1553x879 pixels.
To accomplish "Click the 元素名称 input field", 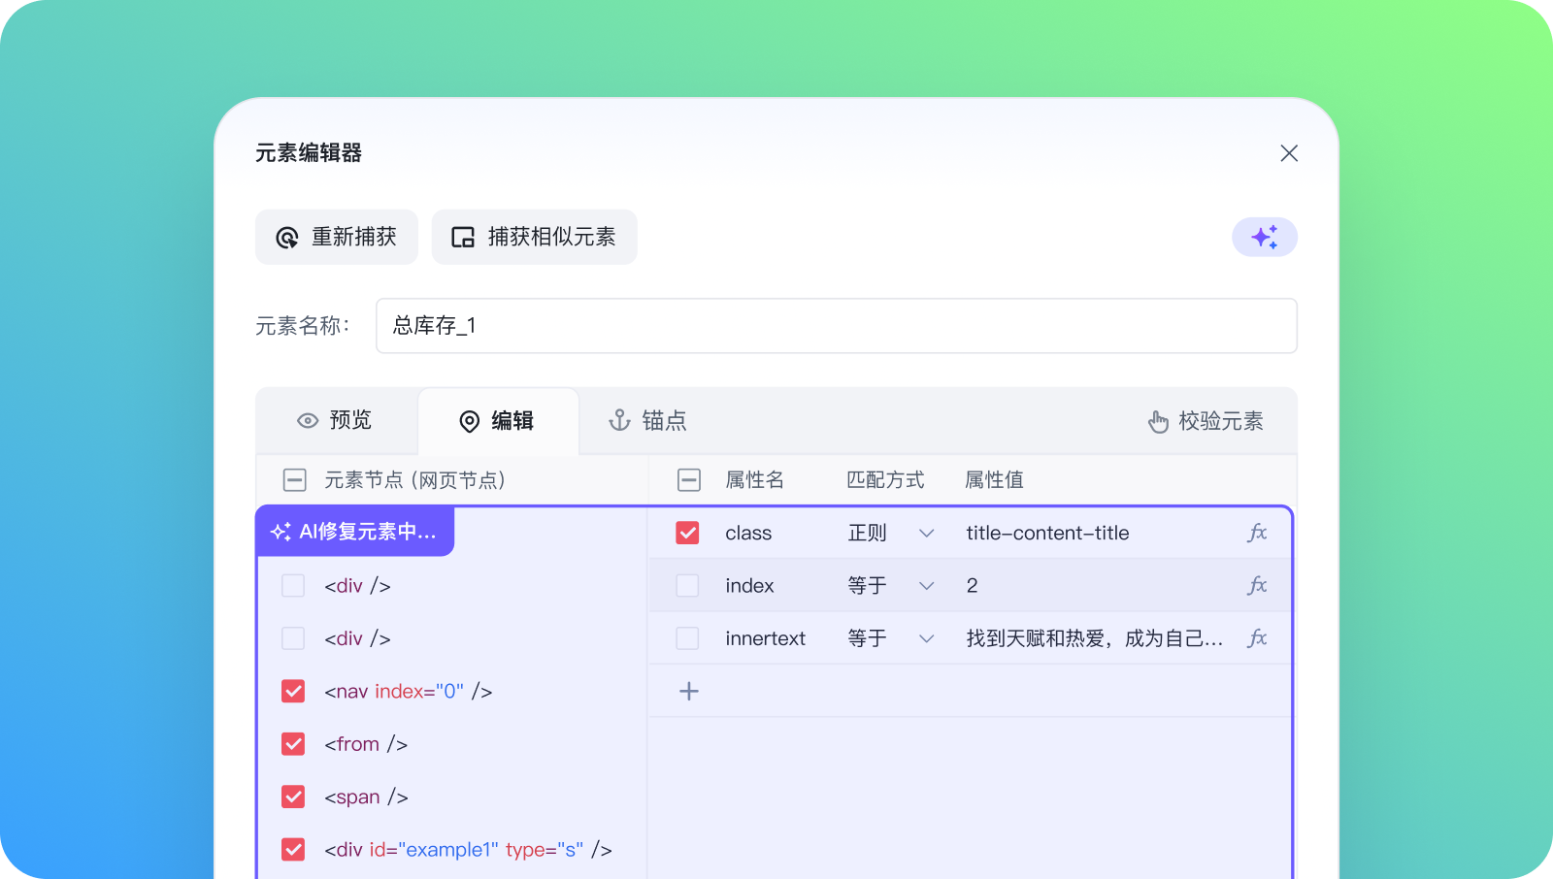I will click(x=836, y=326).
